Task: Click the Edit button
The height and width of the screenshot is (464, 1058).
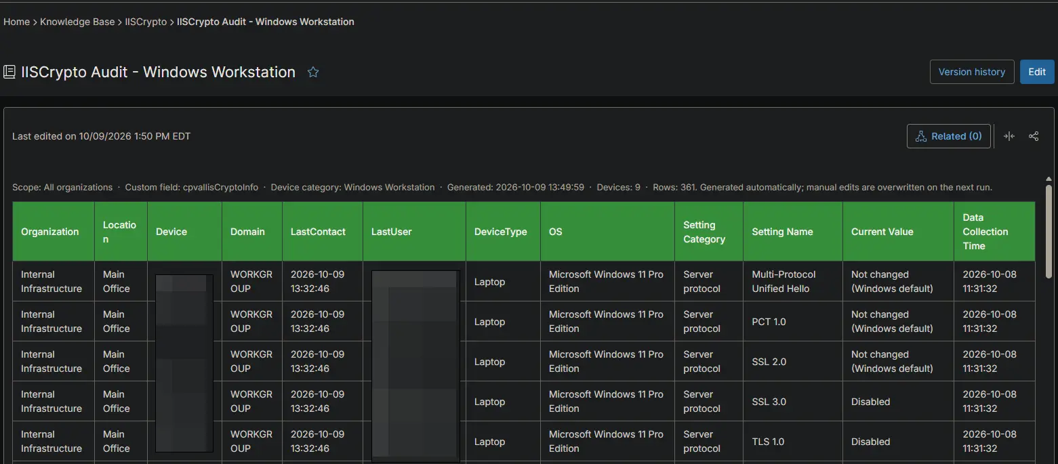Action: [x=1037, y=72]
